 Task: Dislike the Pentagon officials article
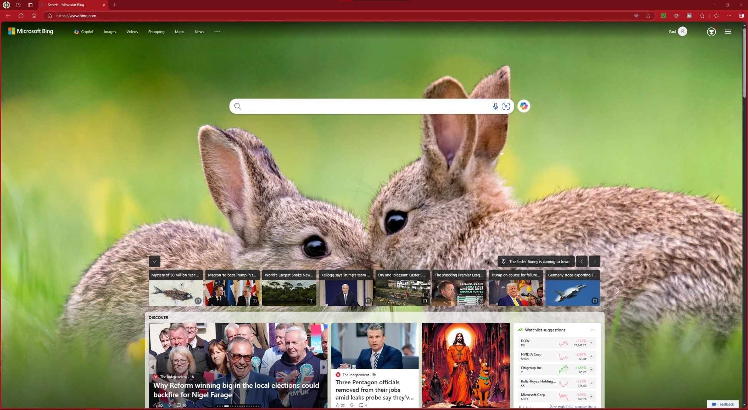click(x=352, y=405)
